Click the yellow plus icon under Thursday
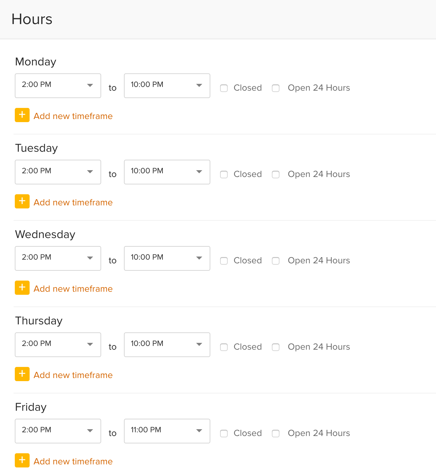436x473 pixels. point(22,374)
